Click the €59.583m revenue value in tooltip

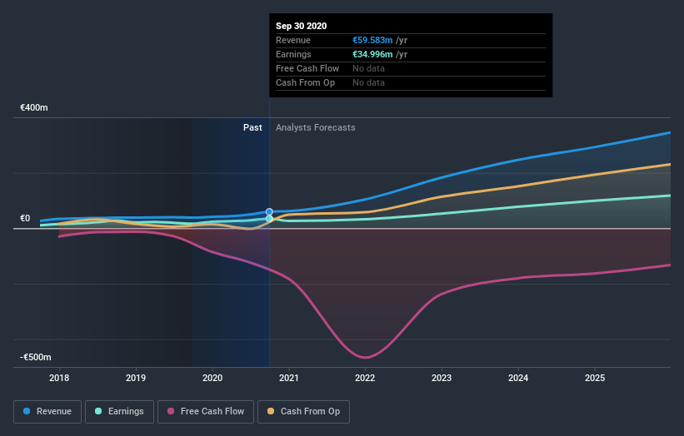point(372,40)
